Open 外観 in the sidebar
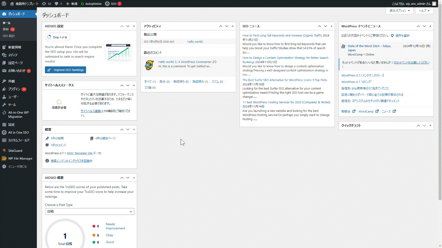This screenshot has width=442, height=248. click(18, 81)
